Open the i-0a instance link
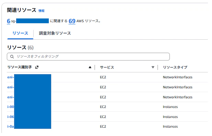This screenshot has height=136, width=212. pyautogui.click(x=11, y=126)
